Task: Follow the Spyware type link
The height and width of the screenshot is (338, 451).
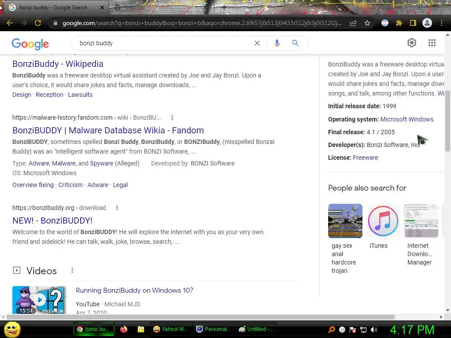Action: 102,163
